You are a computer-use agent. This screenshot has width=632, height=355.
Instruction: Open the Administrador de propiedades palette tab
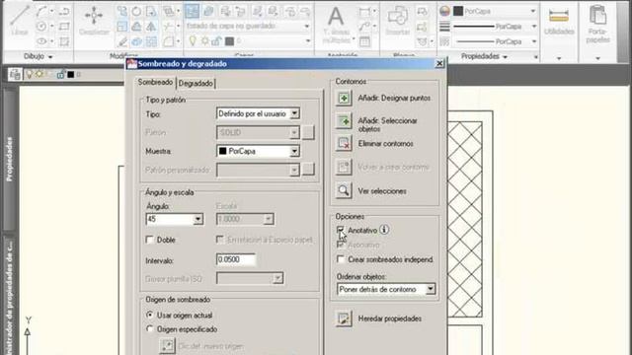pos(9,296)
